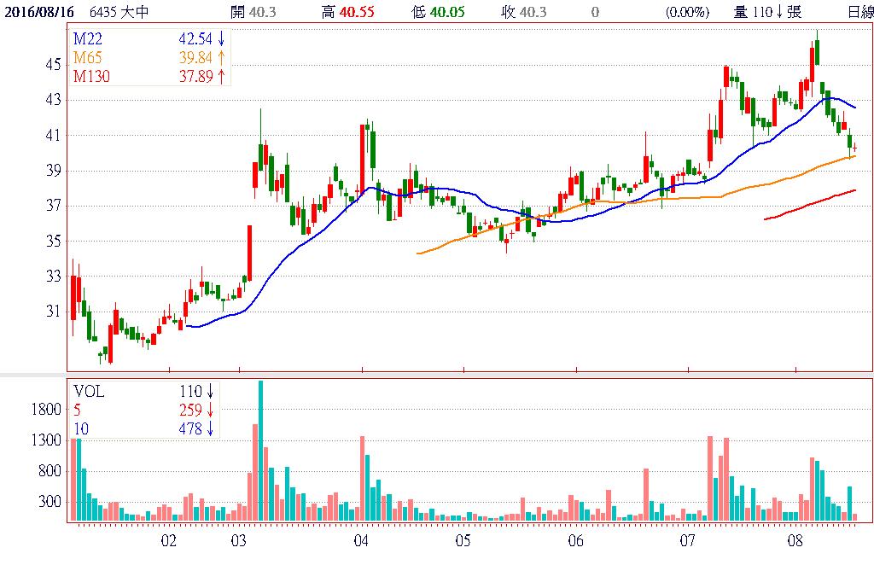Click the down arrow next to VOL 110
This screenshot has height=565, width=874.
210,392
